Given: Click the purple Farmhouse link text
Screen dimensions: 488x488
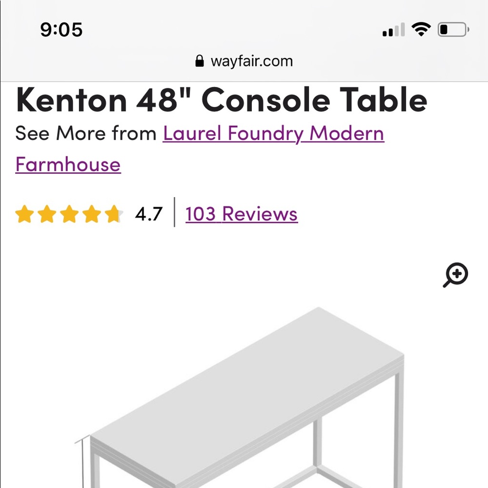Looking at the screenshot, I should [68, 164].
